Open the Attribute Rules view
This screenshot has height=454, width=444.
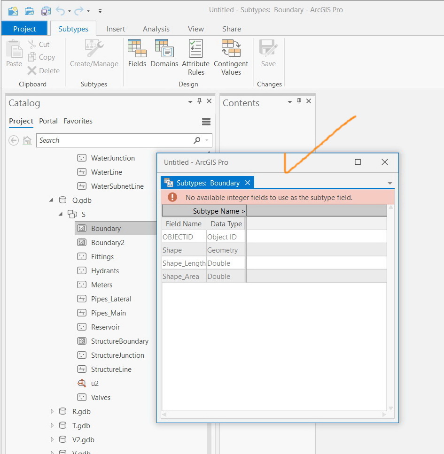[x=195, y=57]
